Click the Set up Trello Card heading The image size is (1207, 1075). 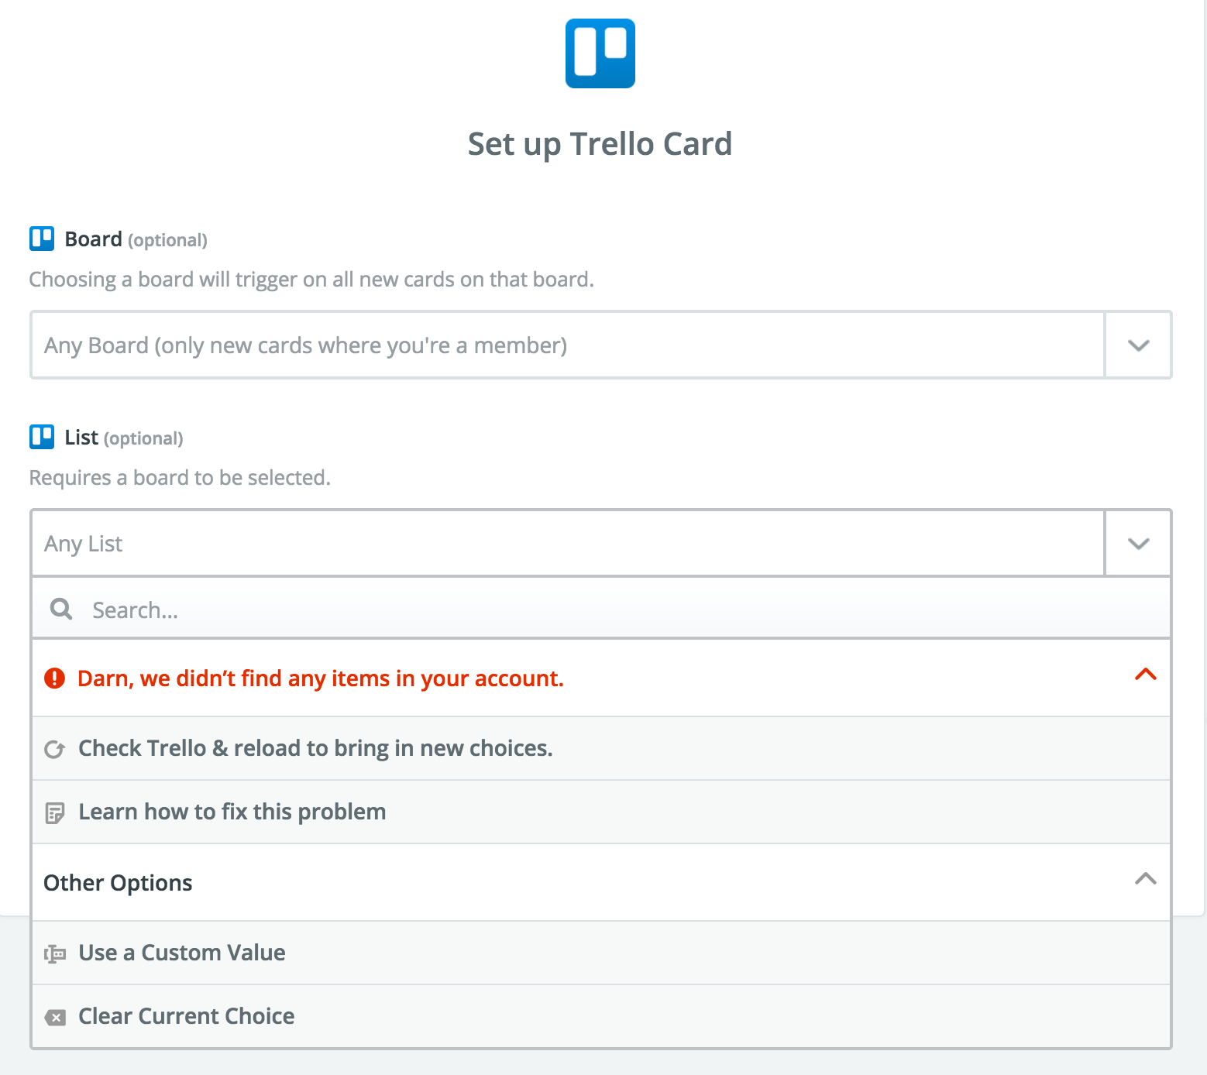[x=600, y=145]
